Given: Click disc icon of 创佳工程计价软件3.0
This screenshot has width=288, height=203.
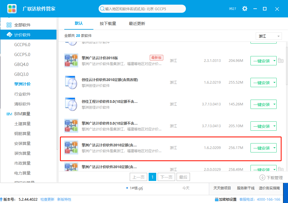Looking at the screenshot, I should tap(71, 104).
